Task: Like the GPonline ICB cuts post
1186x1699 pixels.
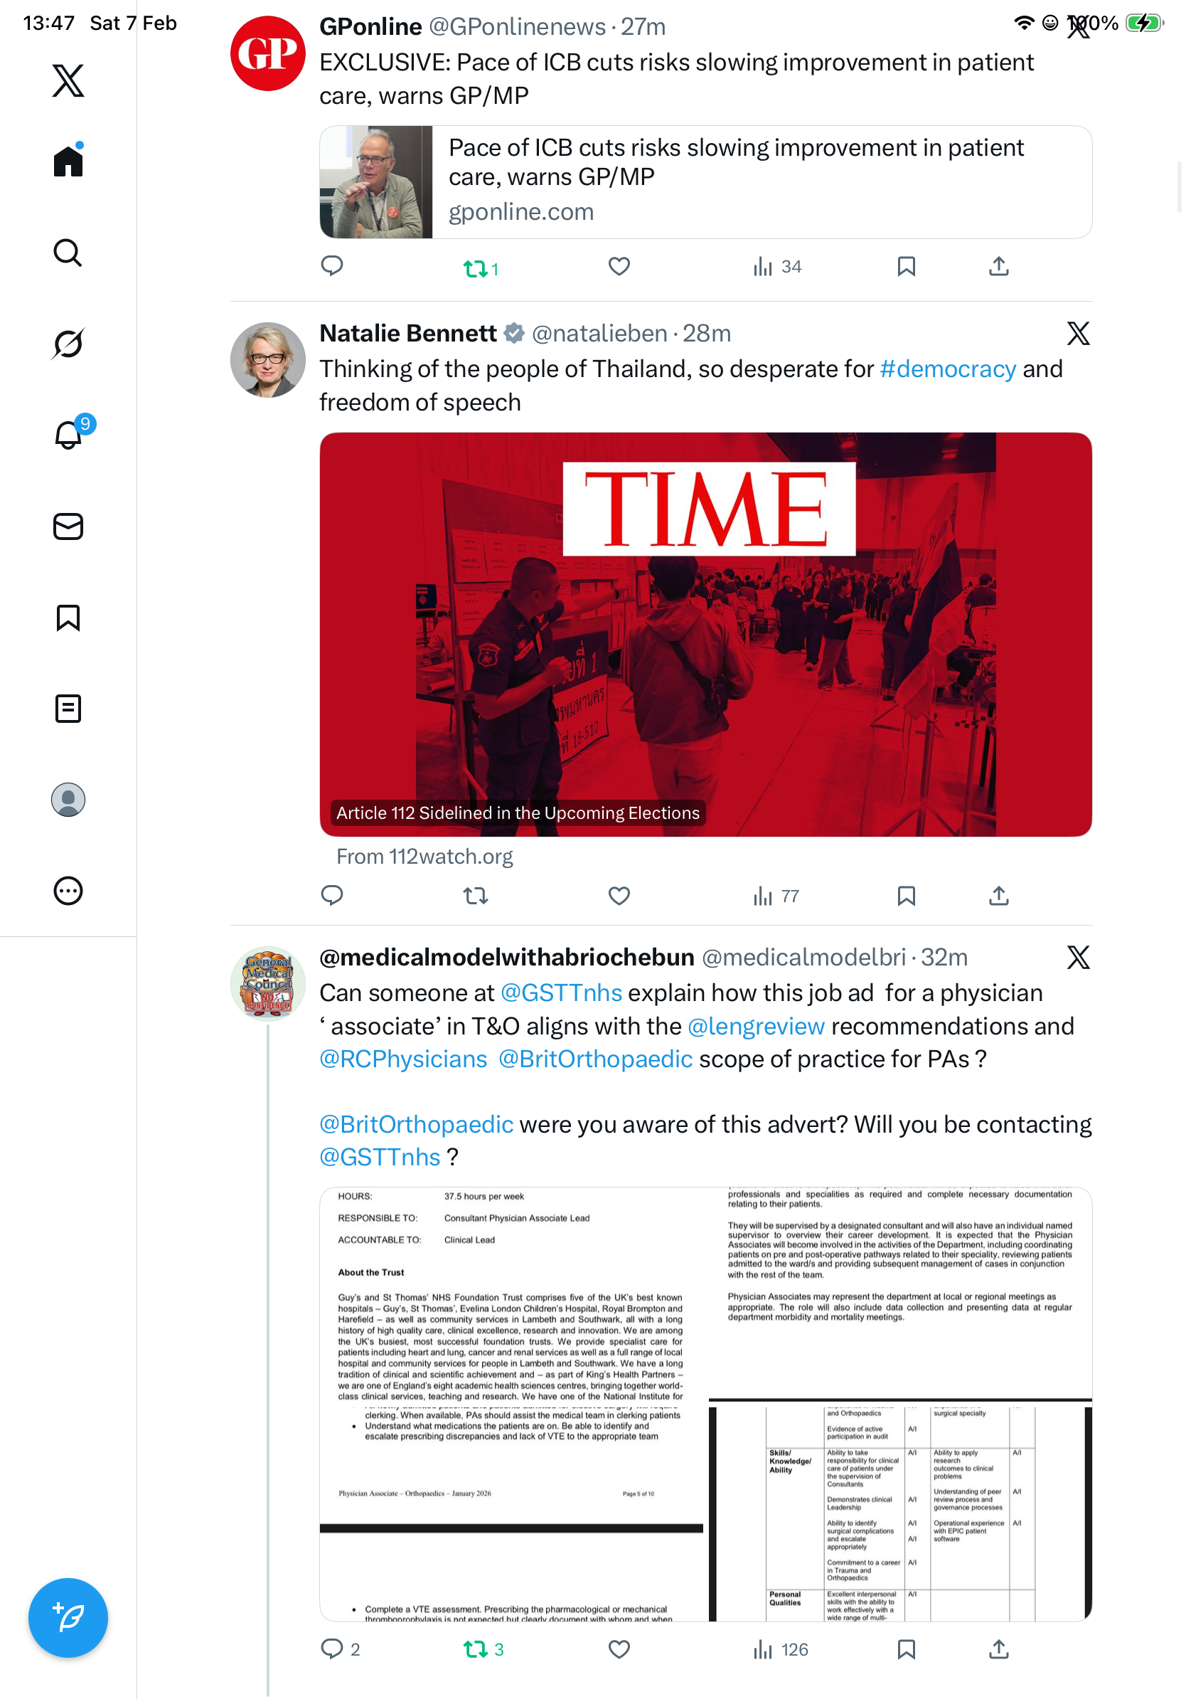Action: [619, 266]
